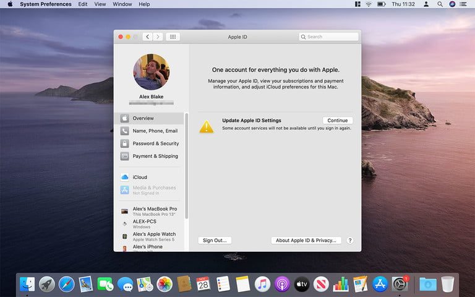
Task: Open Maps from the Dock
Action: (145, 285)
